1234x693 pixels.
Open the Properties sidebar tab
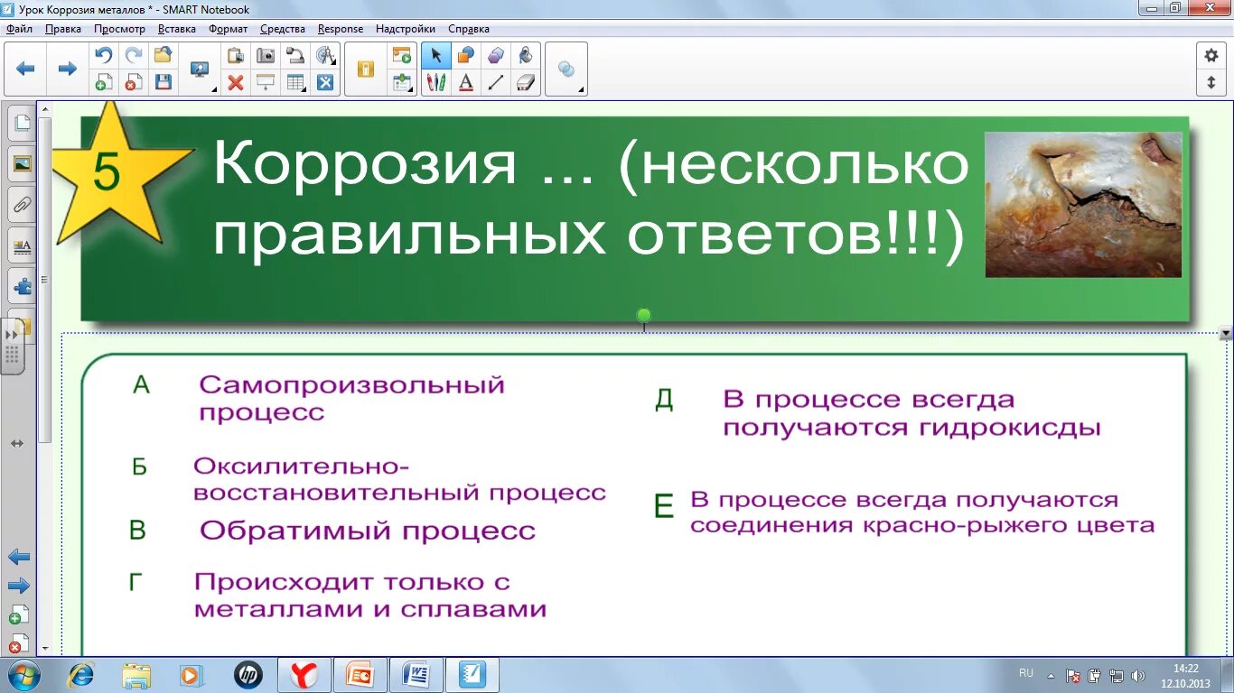click(x=22, y=246)
